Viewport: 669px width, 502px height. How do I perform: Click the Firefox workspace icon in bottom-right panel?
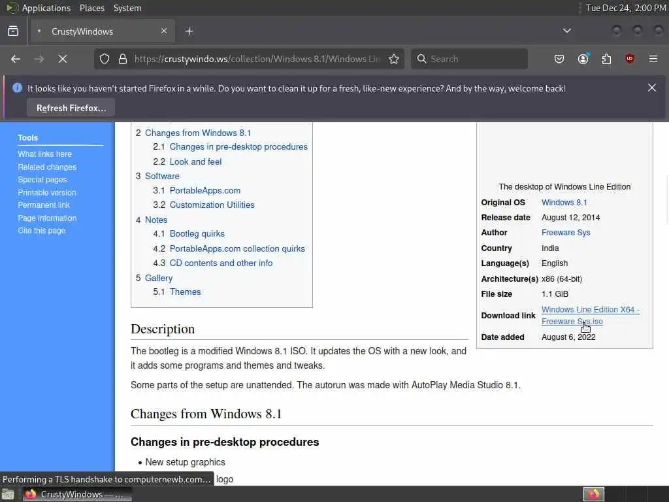pyautogui.click(x=594, y=494)
